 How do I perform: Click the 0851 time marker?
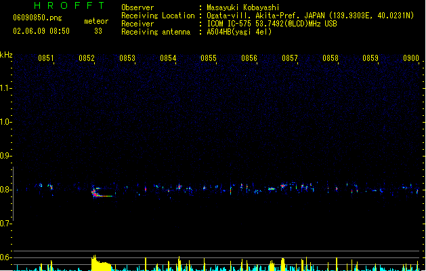click(x=46, y=58)
